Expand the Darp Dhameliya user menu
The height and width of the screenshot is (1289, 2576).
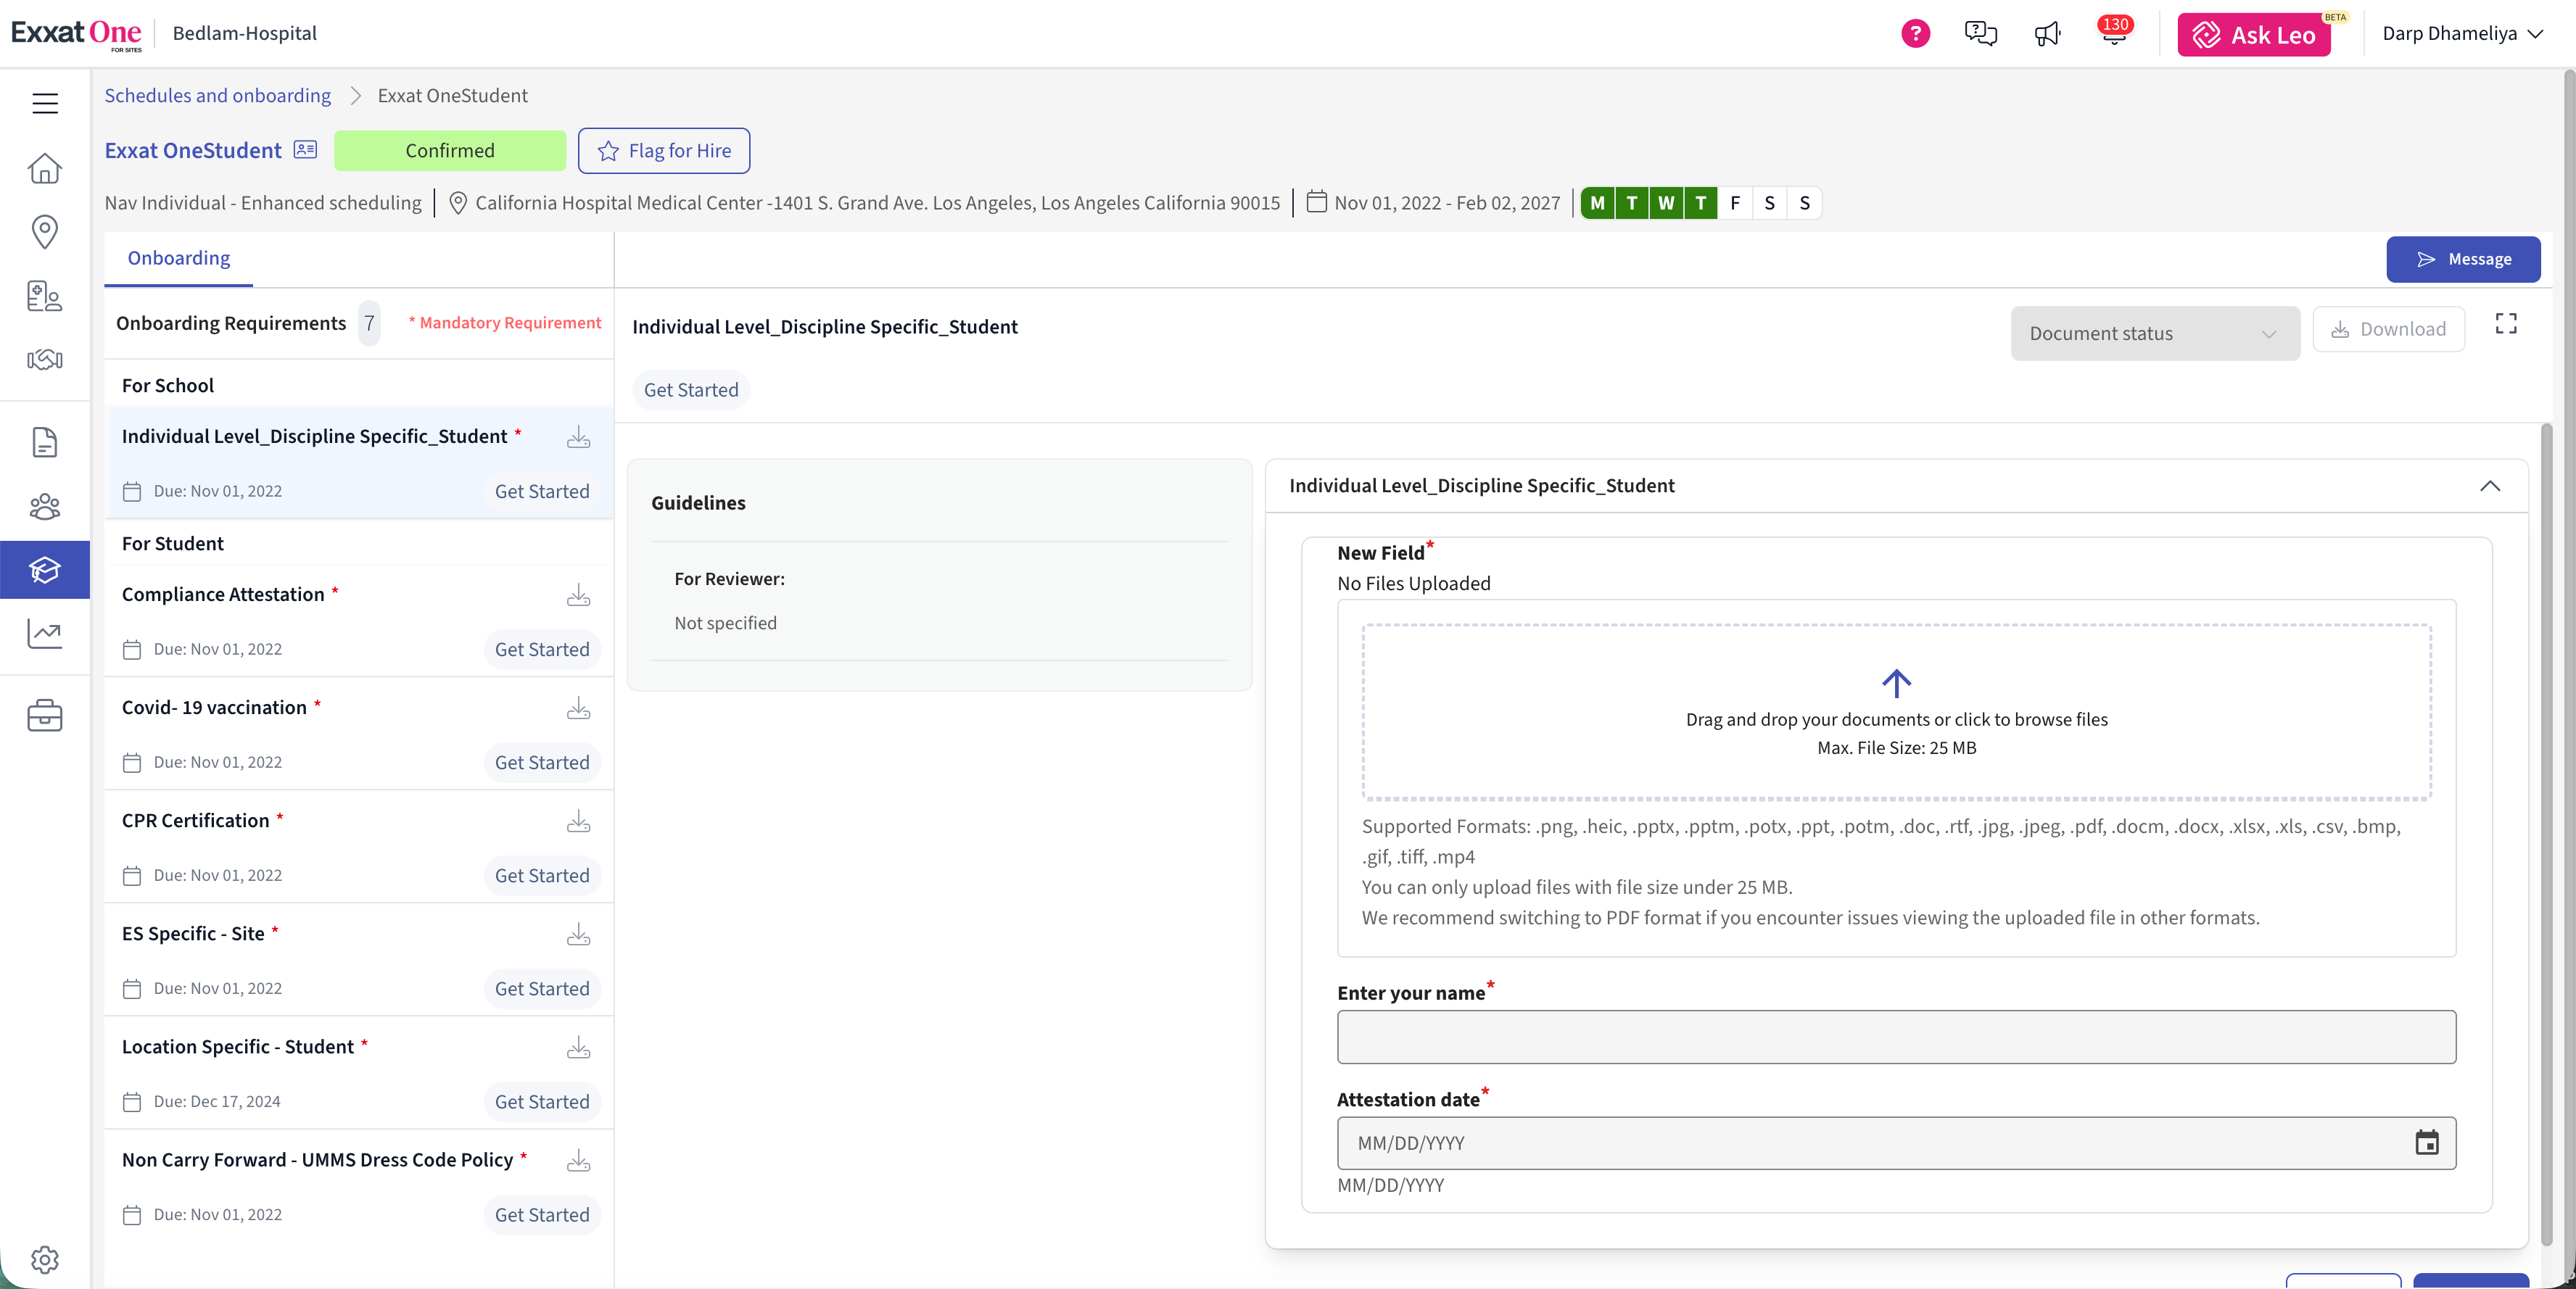[x=2461, y=34]
